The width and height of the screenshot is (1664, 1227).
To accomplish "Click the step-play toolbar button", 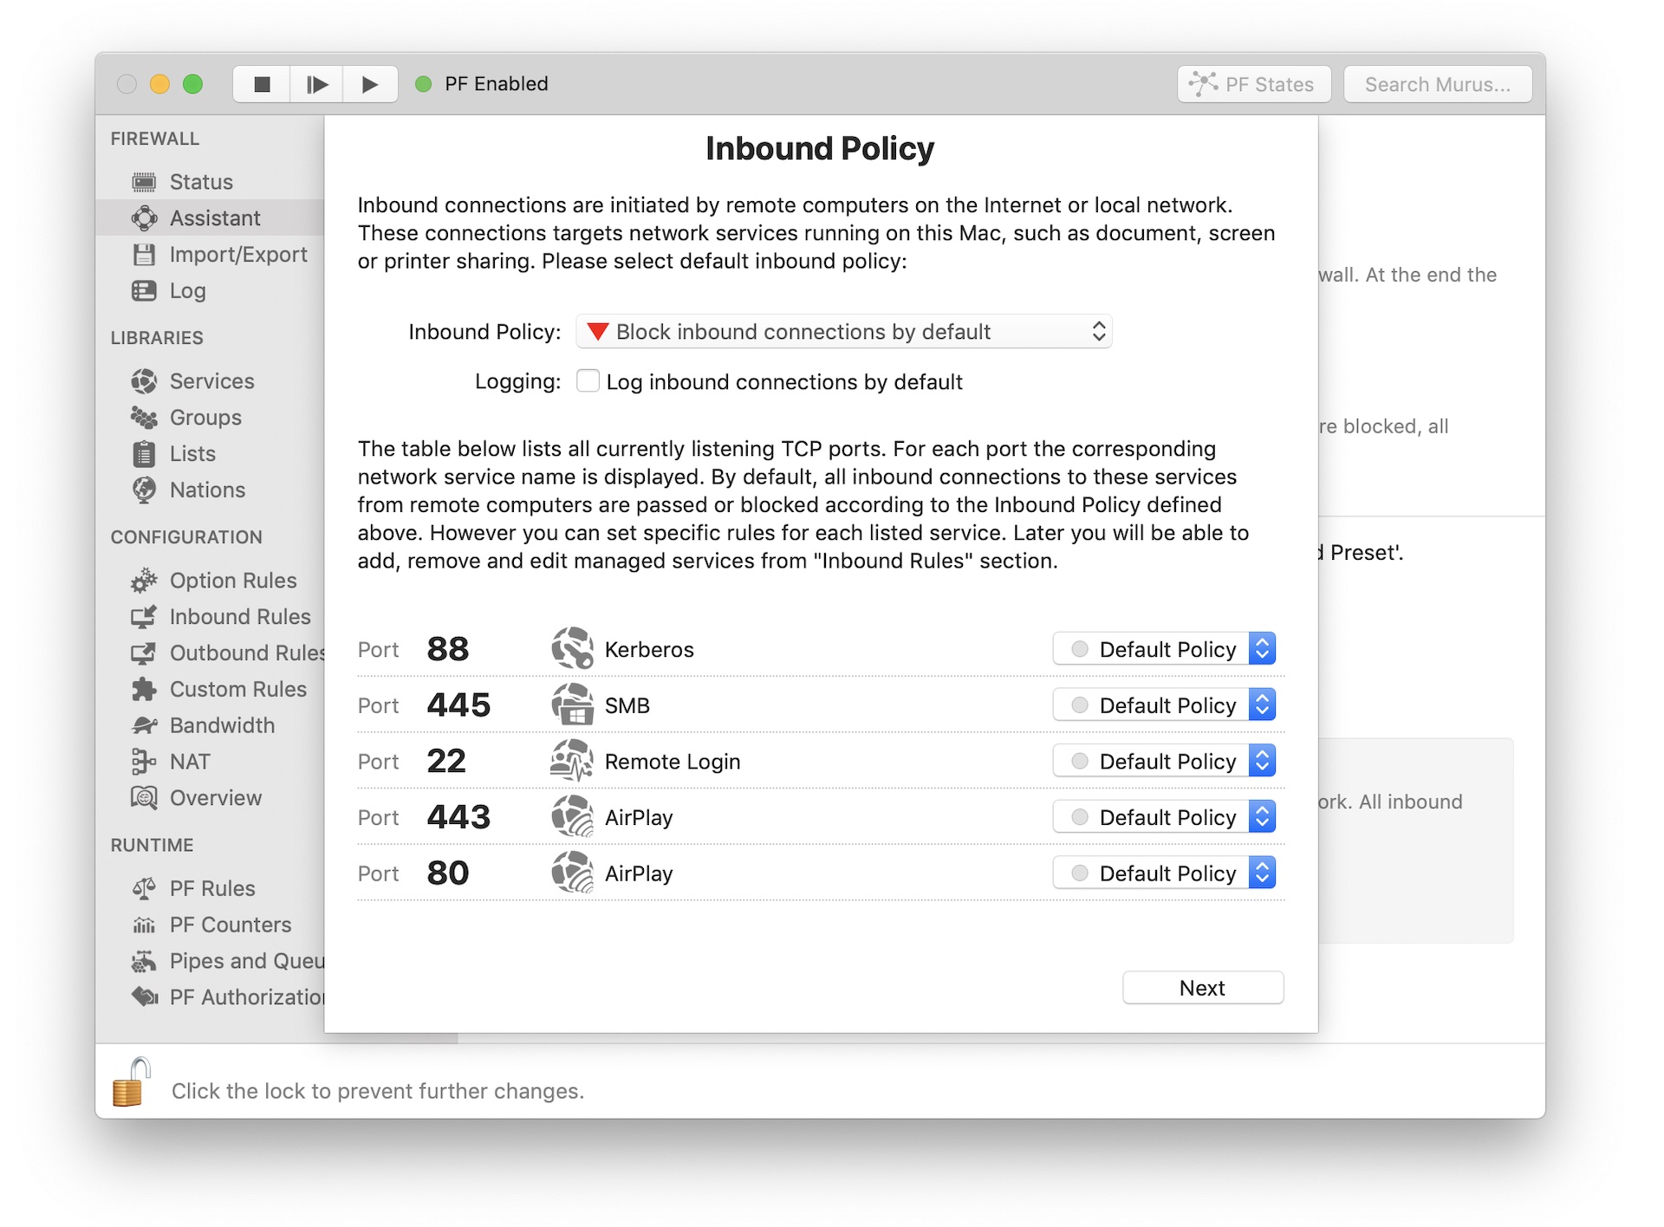I will coord(316,84).
